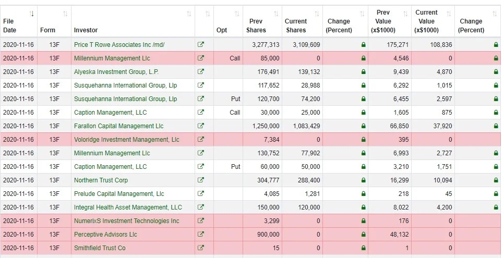Select Prev Shares value 1,250,000
The height and width of the screenshot is (258, 504).
[x=266, y=126]
